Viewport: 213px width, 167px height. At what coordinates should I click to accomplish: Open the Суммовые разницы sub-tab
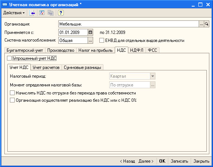coord(82,67)
